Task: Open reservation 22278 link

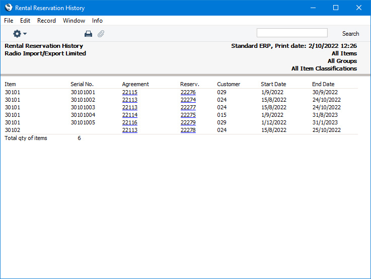Action: (x=188, y=130)
